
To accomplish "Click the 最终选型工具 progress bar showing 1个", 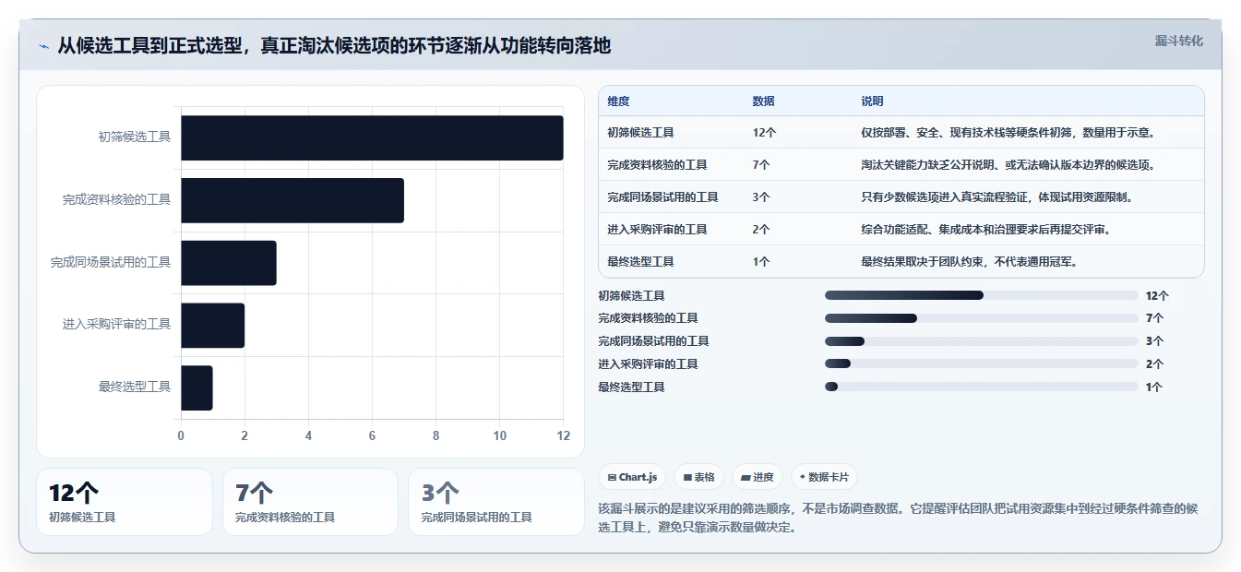I will click(981, 387).
